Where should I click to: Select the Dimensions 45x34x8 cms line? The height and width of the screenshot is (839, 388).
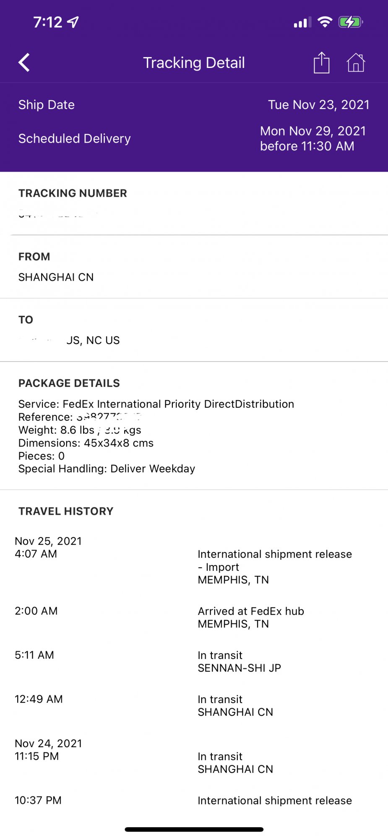[86, 443]
